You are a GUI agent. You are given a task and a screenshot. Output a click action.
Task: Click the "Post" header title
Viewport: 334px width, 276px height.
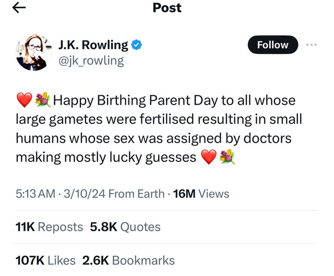click(x=166, y=8)
